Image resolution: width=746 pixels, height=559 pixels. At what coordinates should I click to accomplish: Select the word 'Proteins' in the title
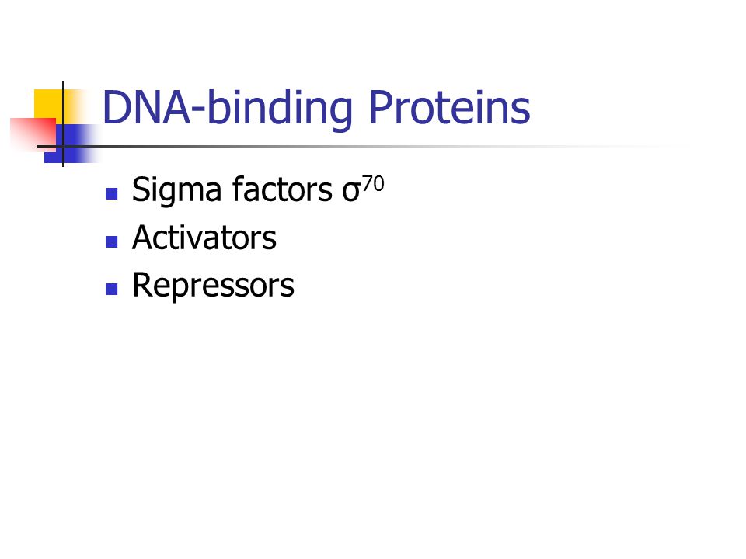pos(450,107)
